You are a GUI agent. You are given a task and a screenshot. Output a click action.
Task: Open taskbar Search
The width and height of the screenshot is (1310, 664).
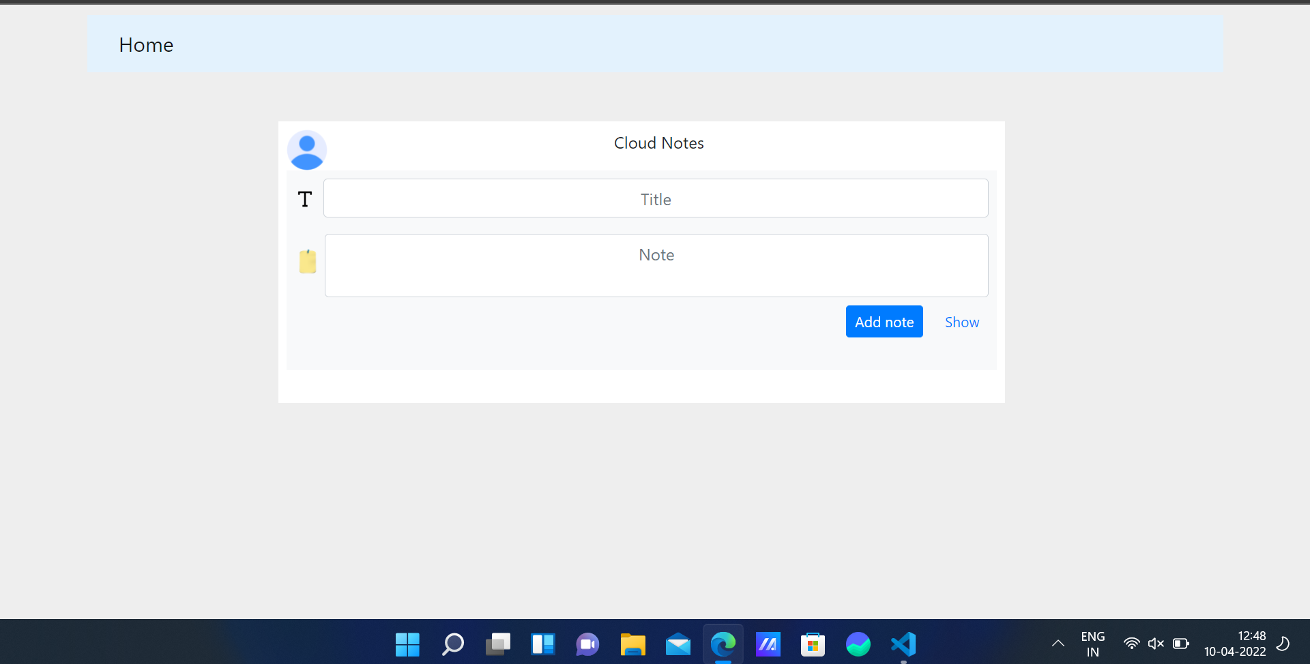coord(452,644)
